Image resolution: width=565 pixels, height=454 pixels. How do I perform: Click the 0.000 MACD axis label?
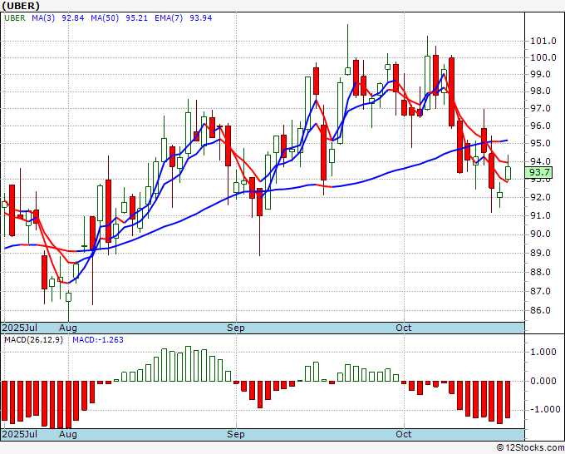543,381
